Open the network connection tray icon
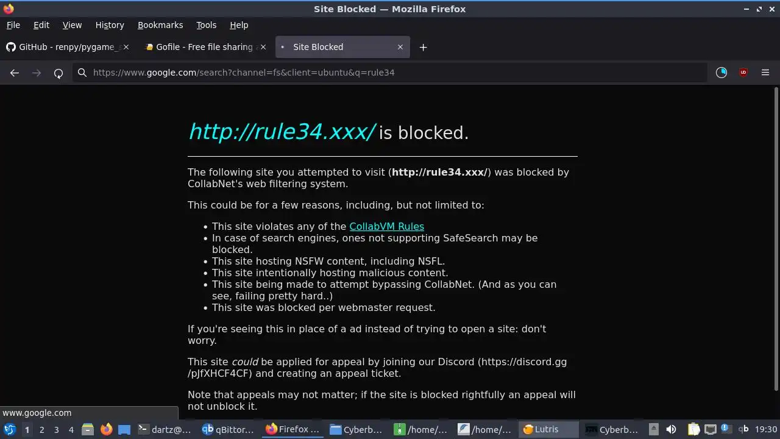 710,429
